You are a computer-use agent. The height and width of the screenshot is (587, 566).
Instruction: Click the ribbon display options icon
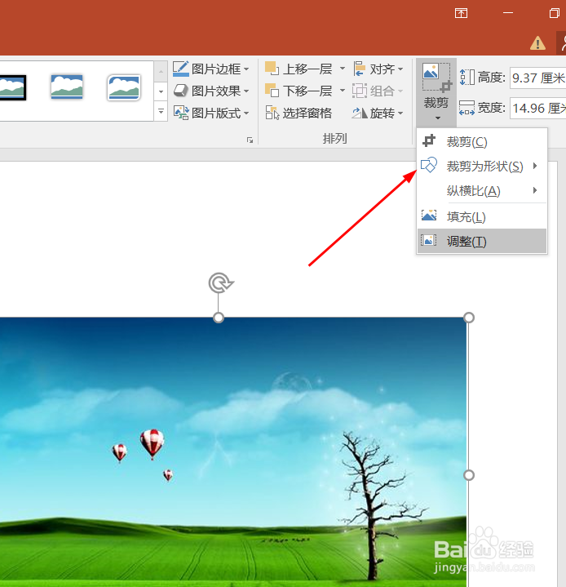[x=462, y=14]
